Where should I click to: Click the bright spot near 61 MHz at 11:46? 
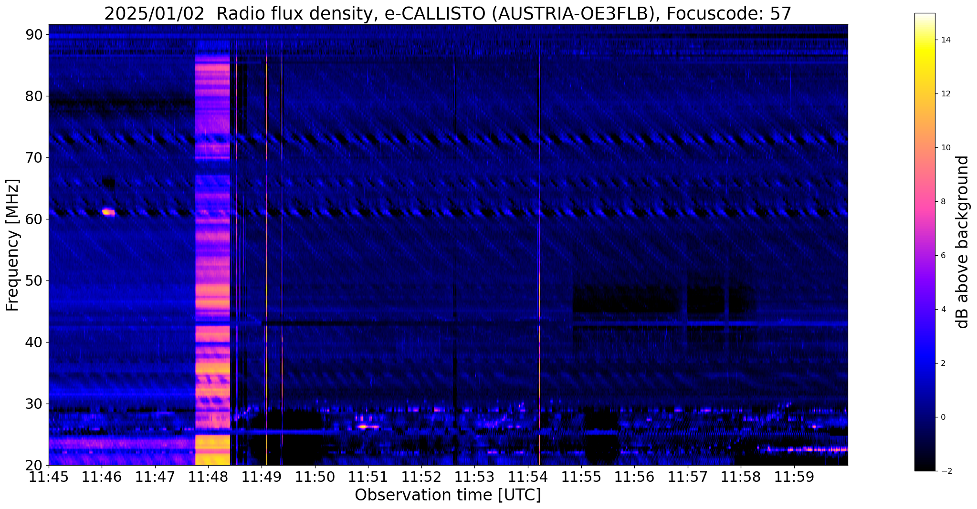point(109,212)
